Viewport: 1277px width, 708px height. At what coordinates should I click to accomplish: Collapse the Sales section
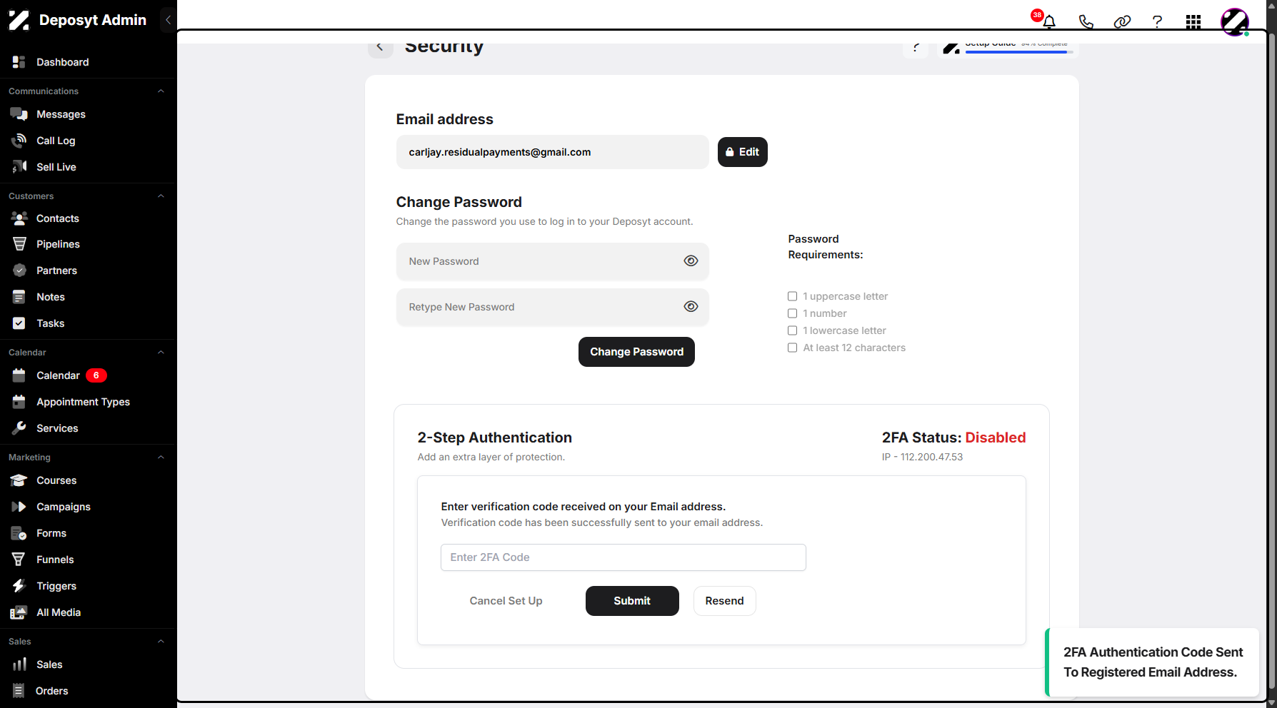[161, 642]
